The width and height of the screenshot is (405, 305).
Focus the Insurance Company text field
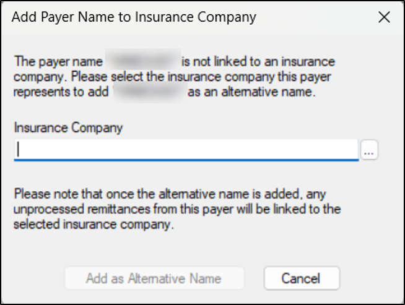point(186,150)
